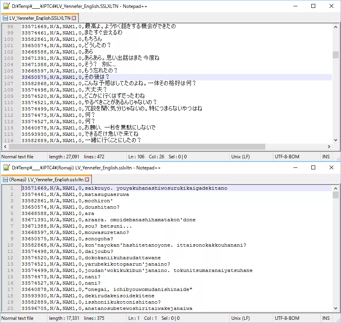Click 'UTF-8-BOM' in the top window status bar
This screenshot has height=323, width=341.
[x=287, y=157]
